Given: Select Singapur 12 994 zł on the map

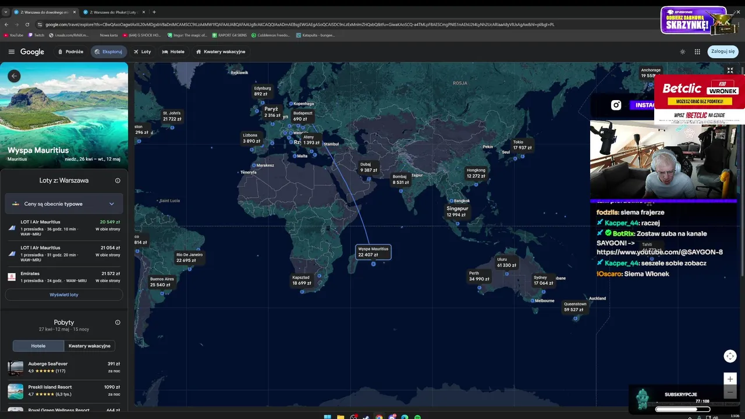Looking at the screenshot, I should pyautogui.click(x=457, y=211).
